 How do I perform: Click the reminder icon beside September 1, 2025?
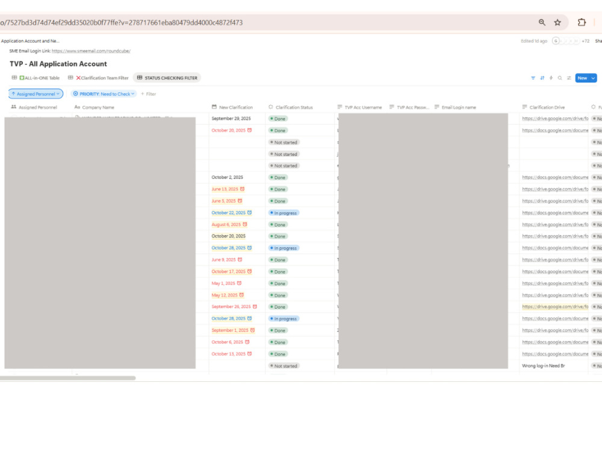tap(253, 330)
